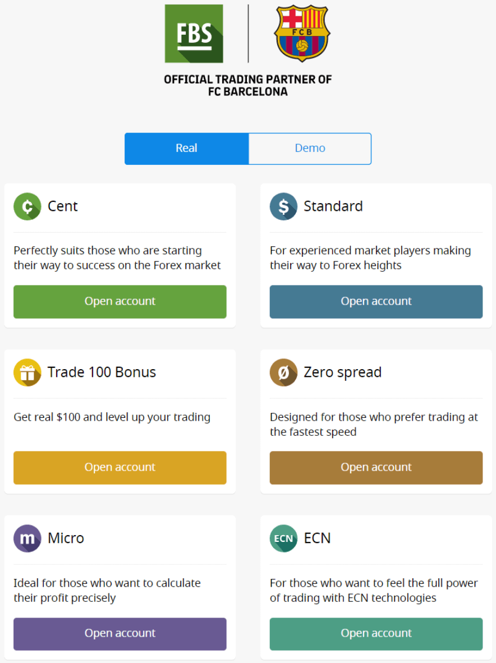Open an ECN account
Screen dimensions: 496x663
click(376, 634)
